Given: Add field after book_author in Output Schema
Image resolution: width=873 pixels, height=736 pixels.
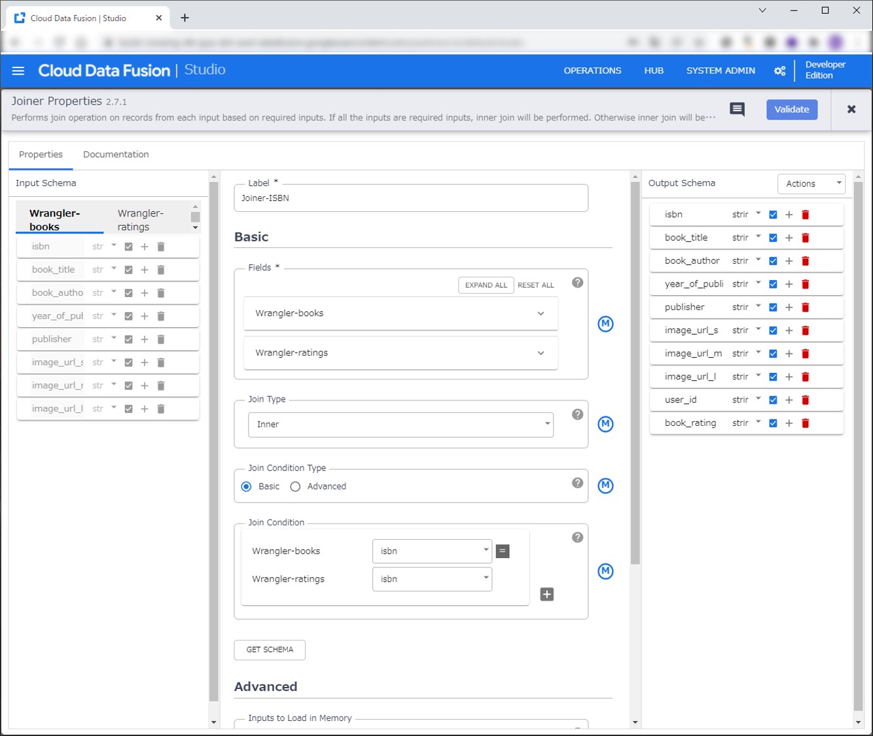Looking at the screenshot, I should click(x=789, y=261).
